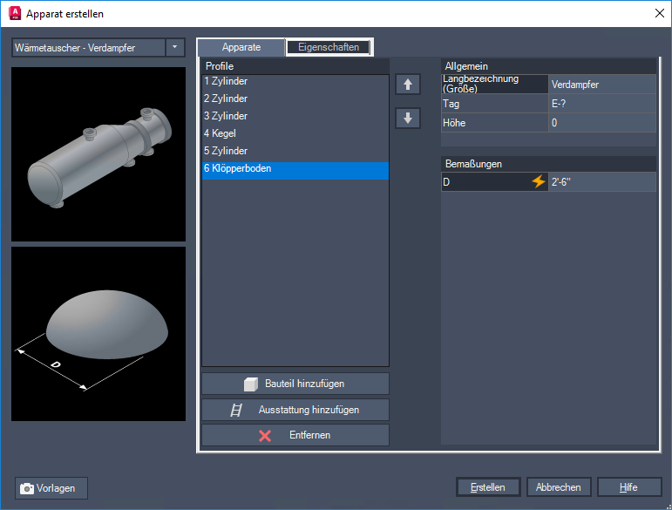Open the Vorlagen templates button
Screen dimensions: 672x510
(51, 488)
